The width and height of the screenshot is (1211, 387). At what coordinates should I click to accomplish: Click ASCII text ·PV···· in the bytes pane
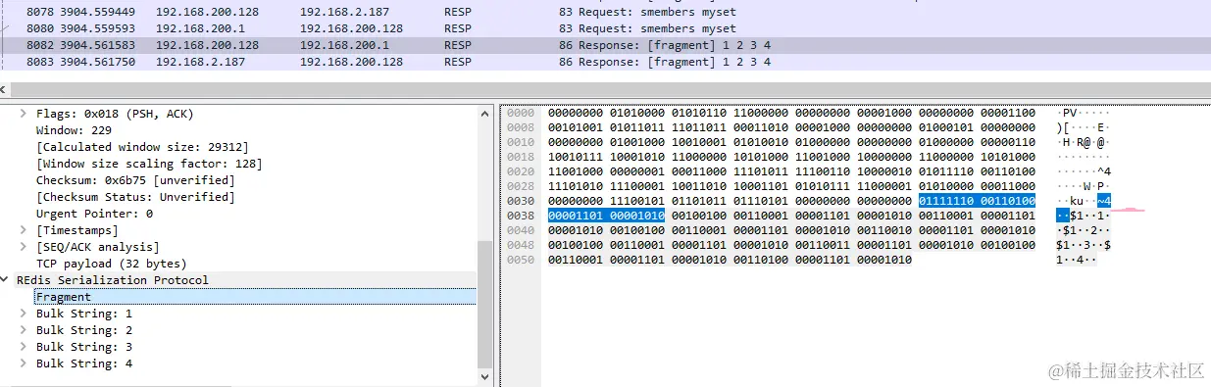click(x=1083, y=114)
